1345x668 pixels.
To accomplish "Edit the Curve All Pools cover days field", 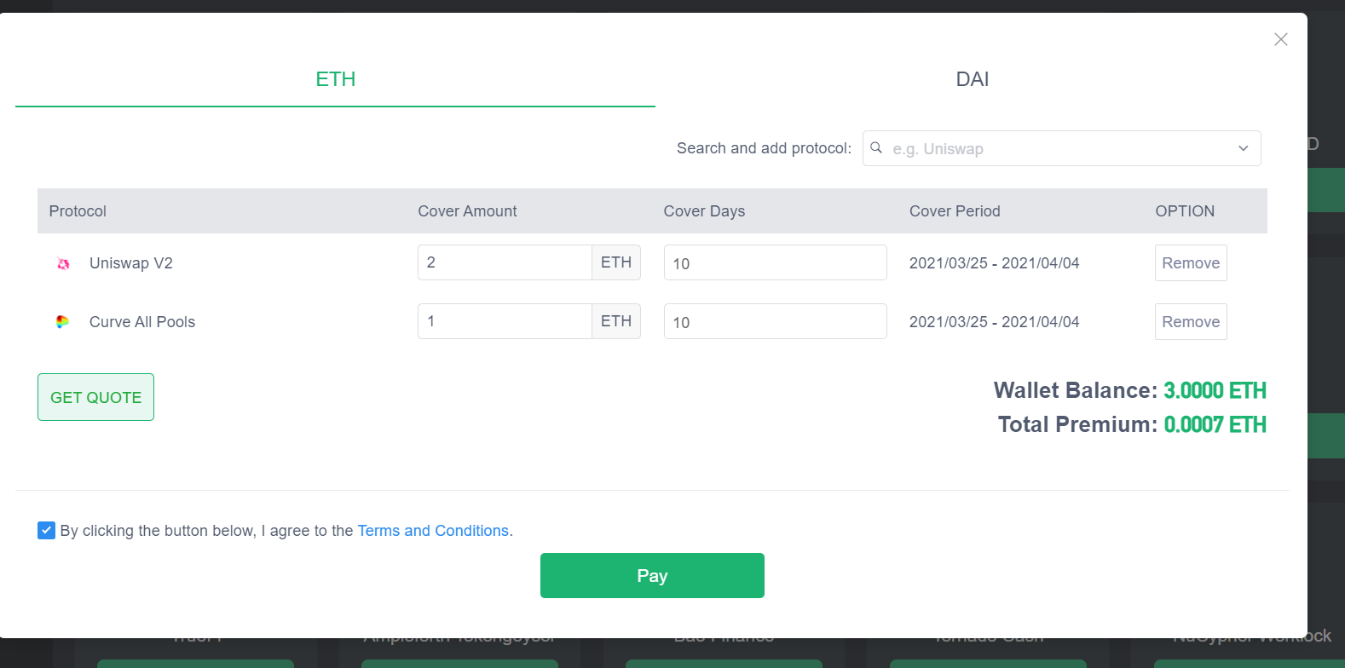I will (x=775, y=321).
